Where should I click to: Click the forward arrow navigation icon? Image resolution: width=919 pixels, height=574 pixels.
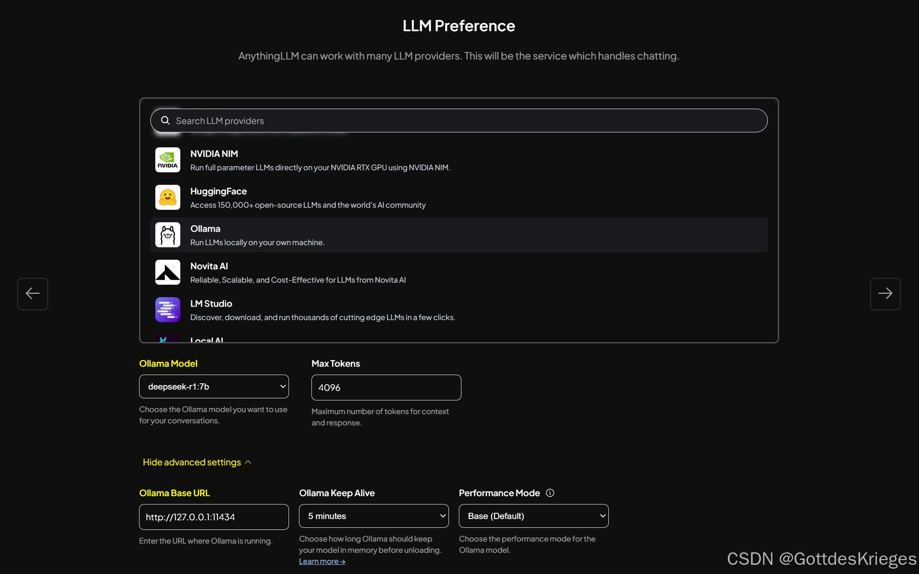tap(885, 294)
